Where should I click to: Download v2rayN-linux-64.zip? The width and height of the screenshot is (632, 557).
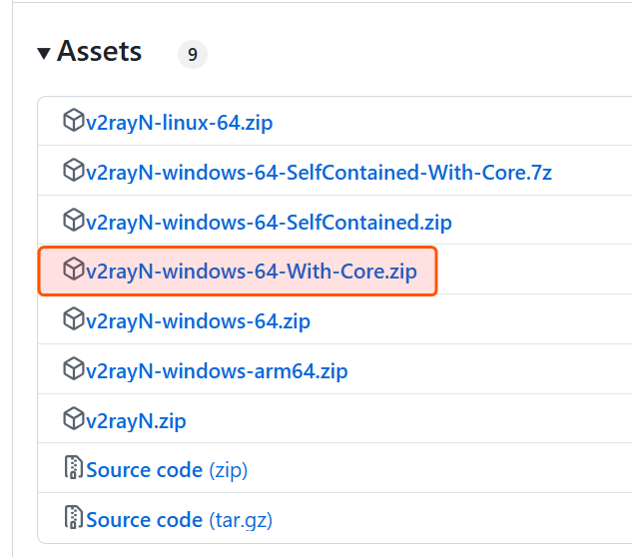[x=179, y=123]
